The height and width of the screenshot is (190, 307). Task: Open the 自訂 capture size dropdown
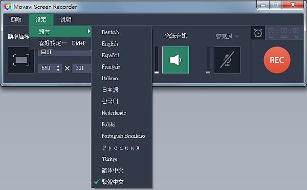point(65,53)
